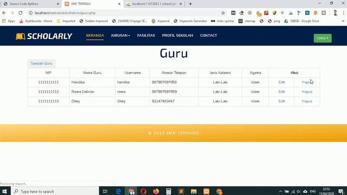
Task: Open the hidden-keyword bookmark
Action: (94, 21)
